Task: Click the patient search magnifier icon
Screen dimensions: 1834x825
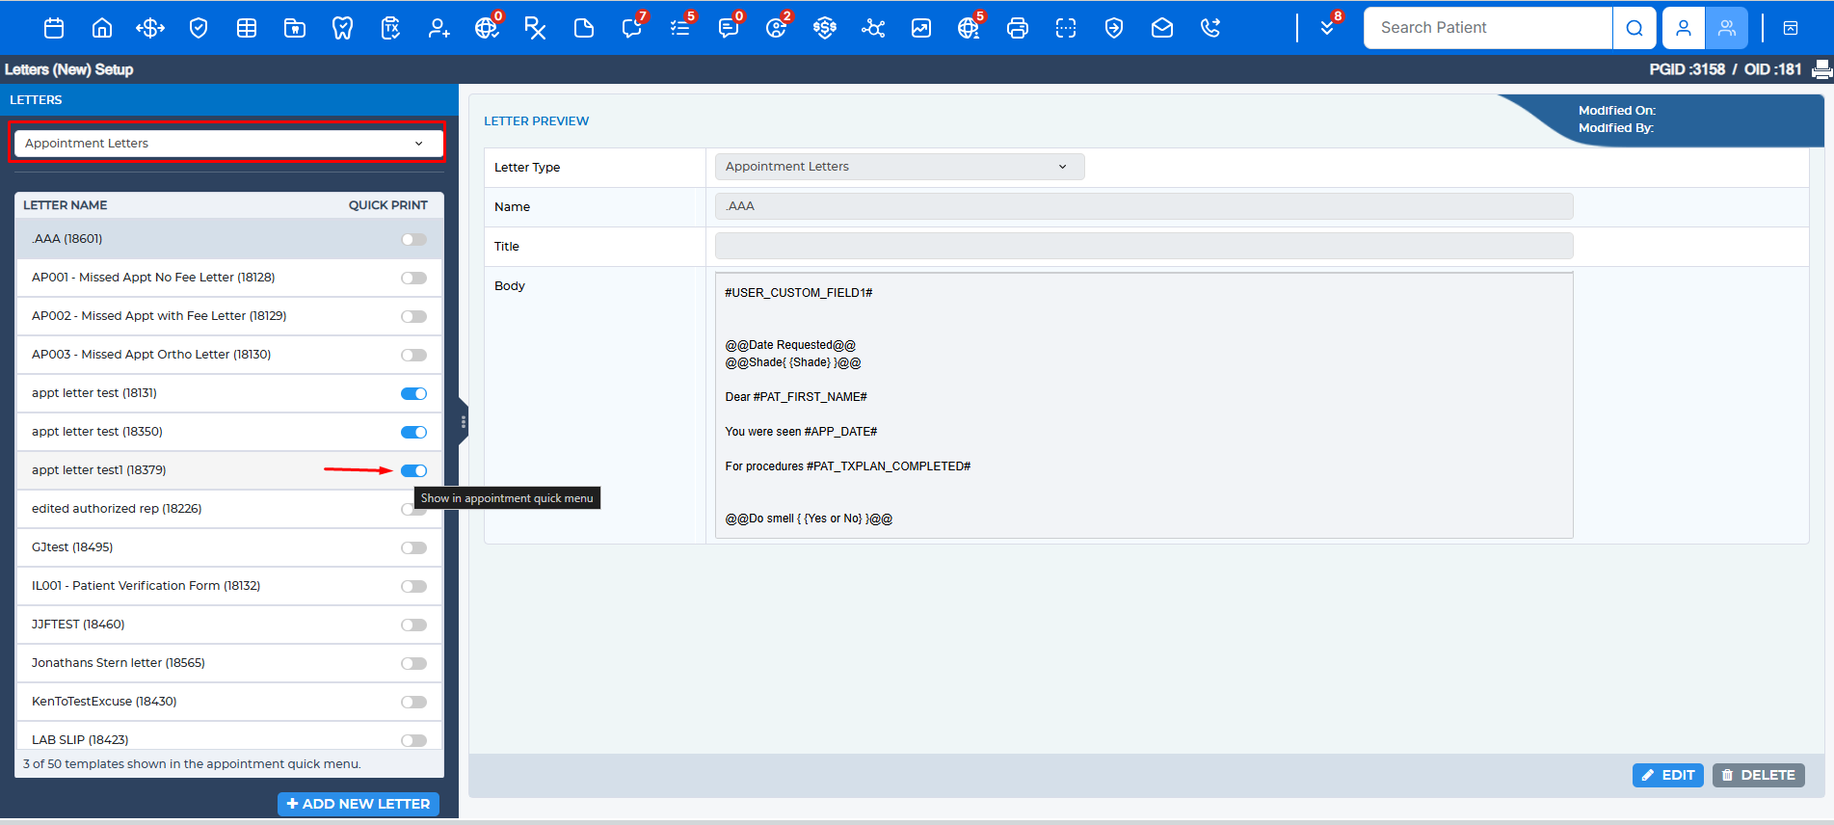Action: click(1635, 28)
